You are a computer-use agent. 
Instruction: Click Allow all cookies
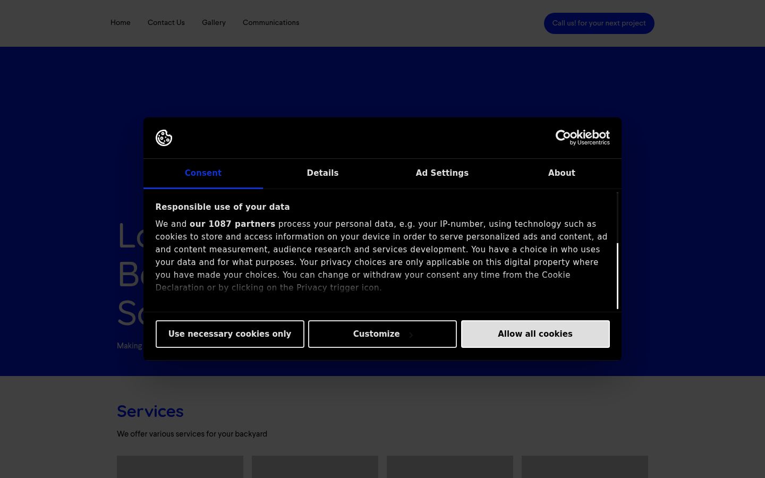(535, 334)
